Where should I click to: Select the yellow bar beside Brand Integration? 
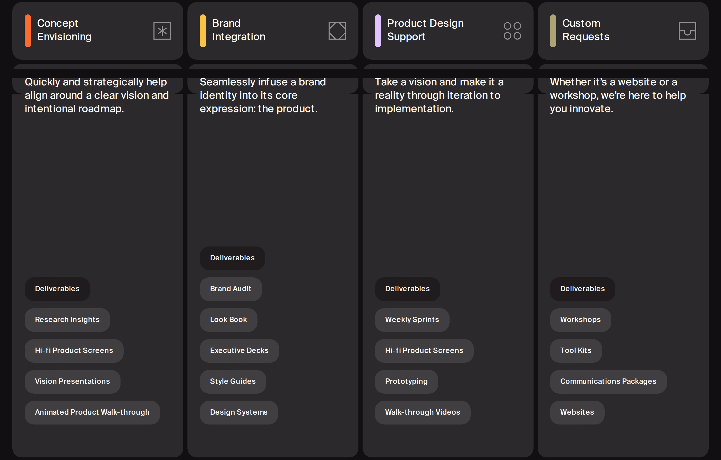pos(203,31)
